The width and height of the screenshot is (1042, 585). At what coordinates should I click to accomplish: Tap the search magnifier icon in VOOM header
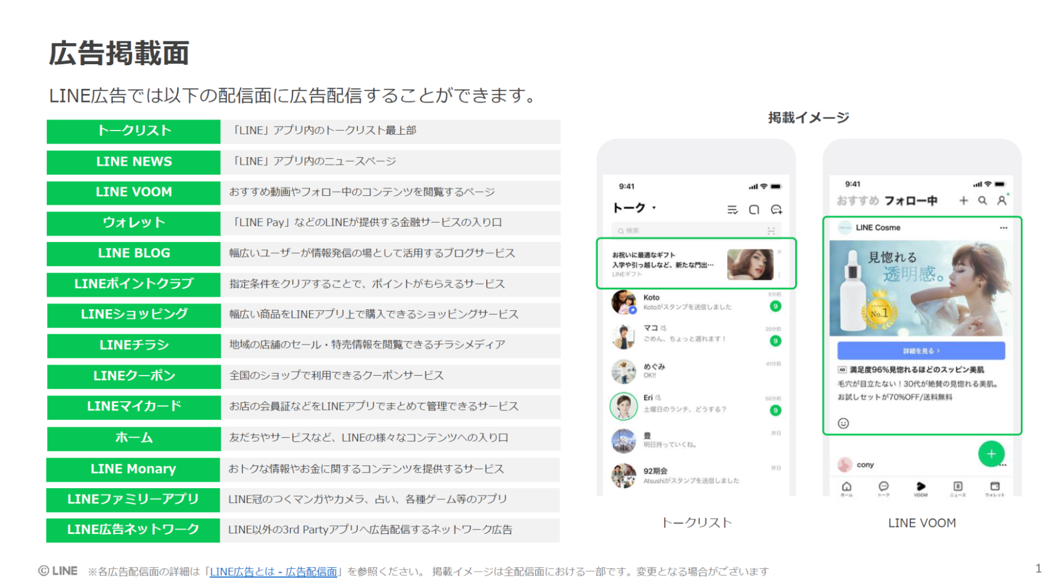pos(982,201)
